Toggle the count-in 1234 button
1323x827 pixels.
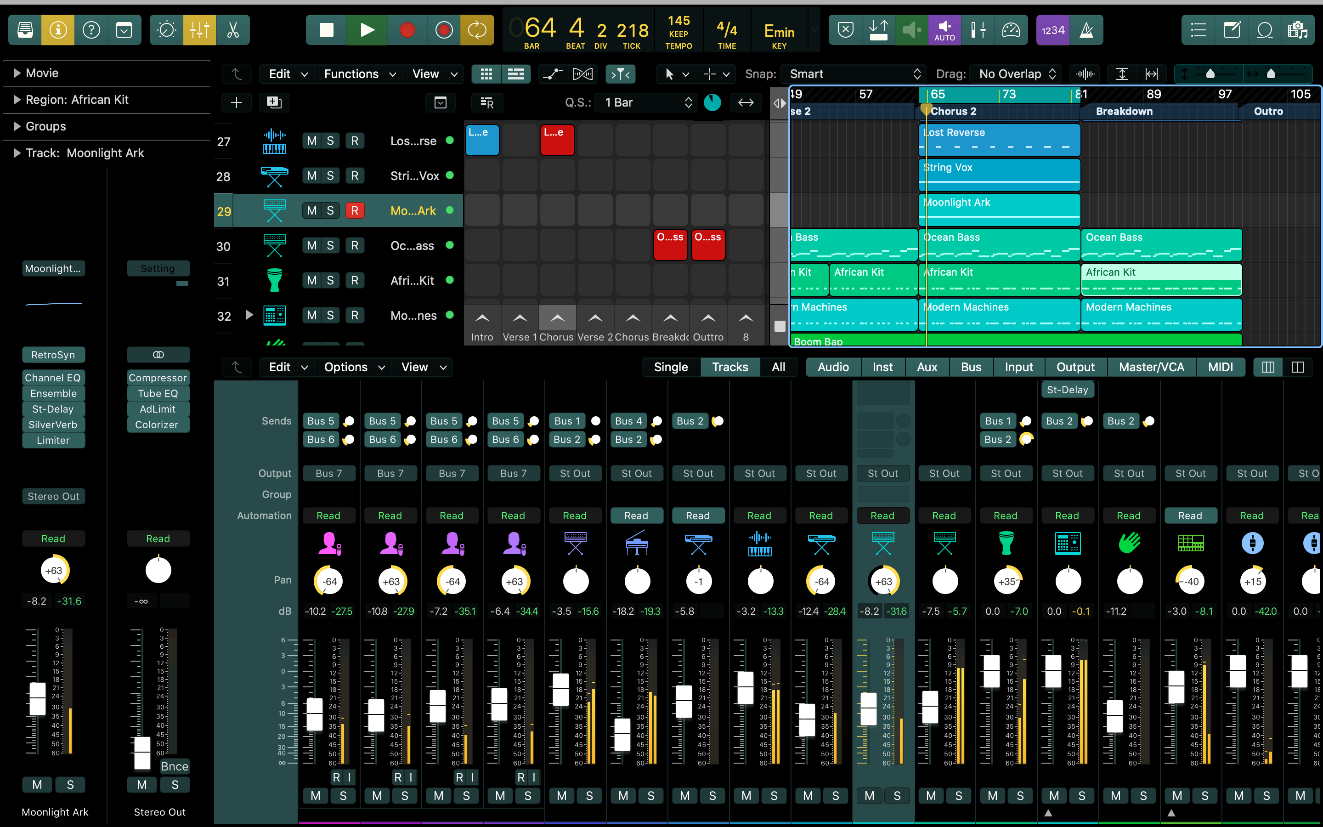click(x=1052, y=30)
